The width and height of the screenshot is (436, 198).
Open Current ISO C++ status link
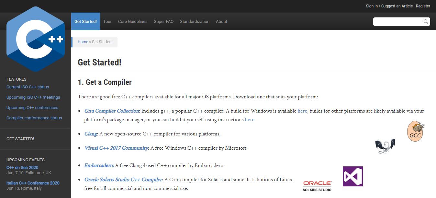tap(28, 87)
